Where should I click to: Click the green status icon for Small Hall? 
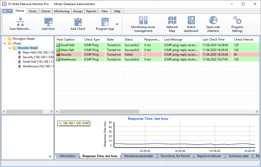tap(58, 45)
